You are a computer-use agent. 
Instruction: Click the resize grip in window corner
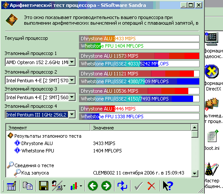200,191
